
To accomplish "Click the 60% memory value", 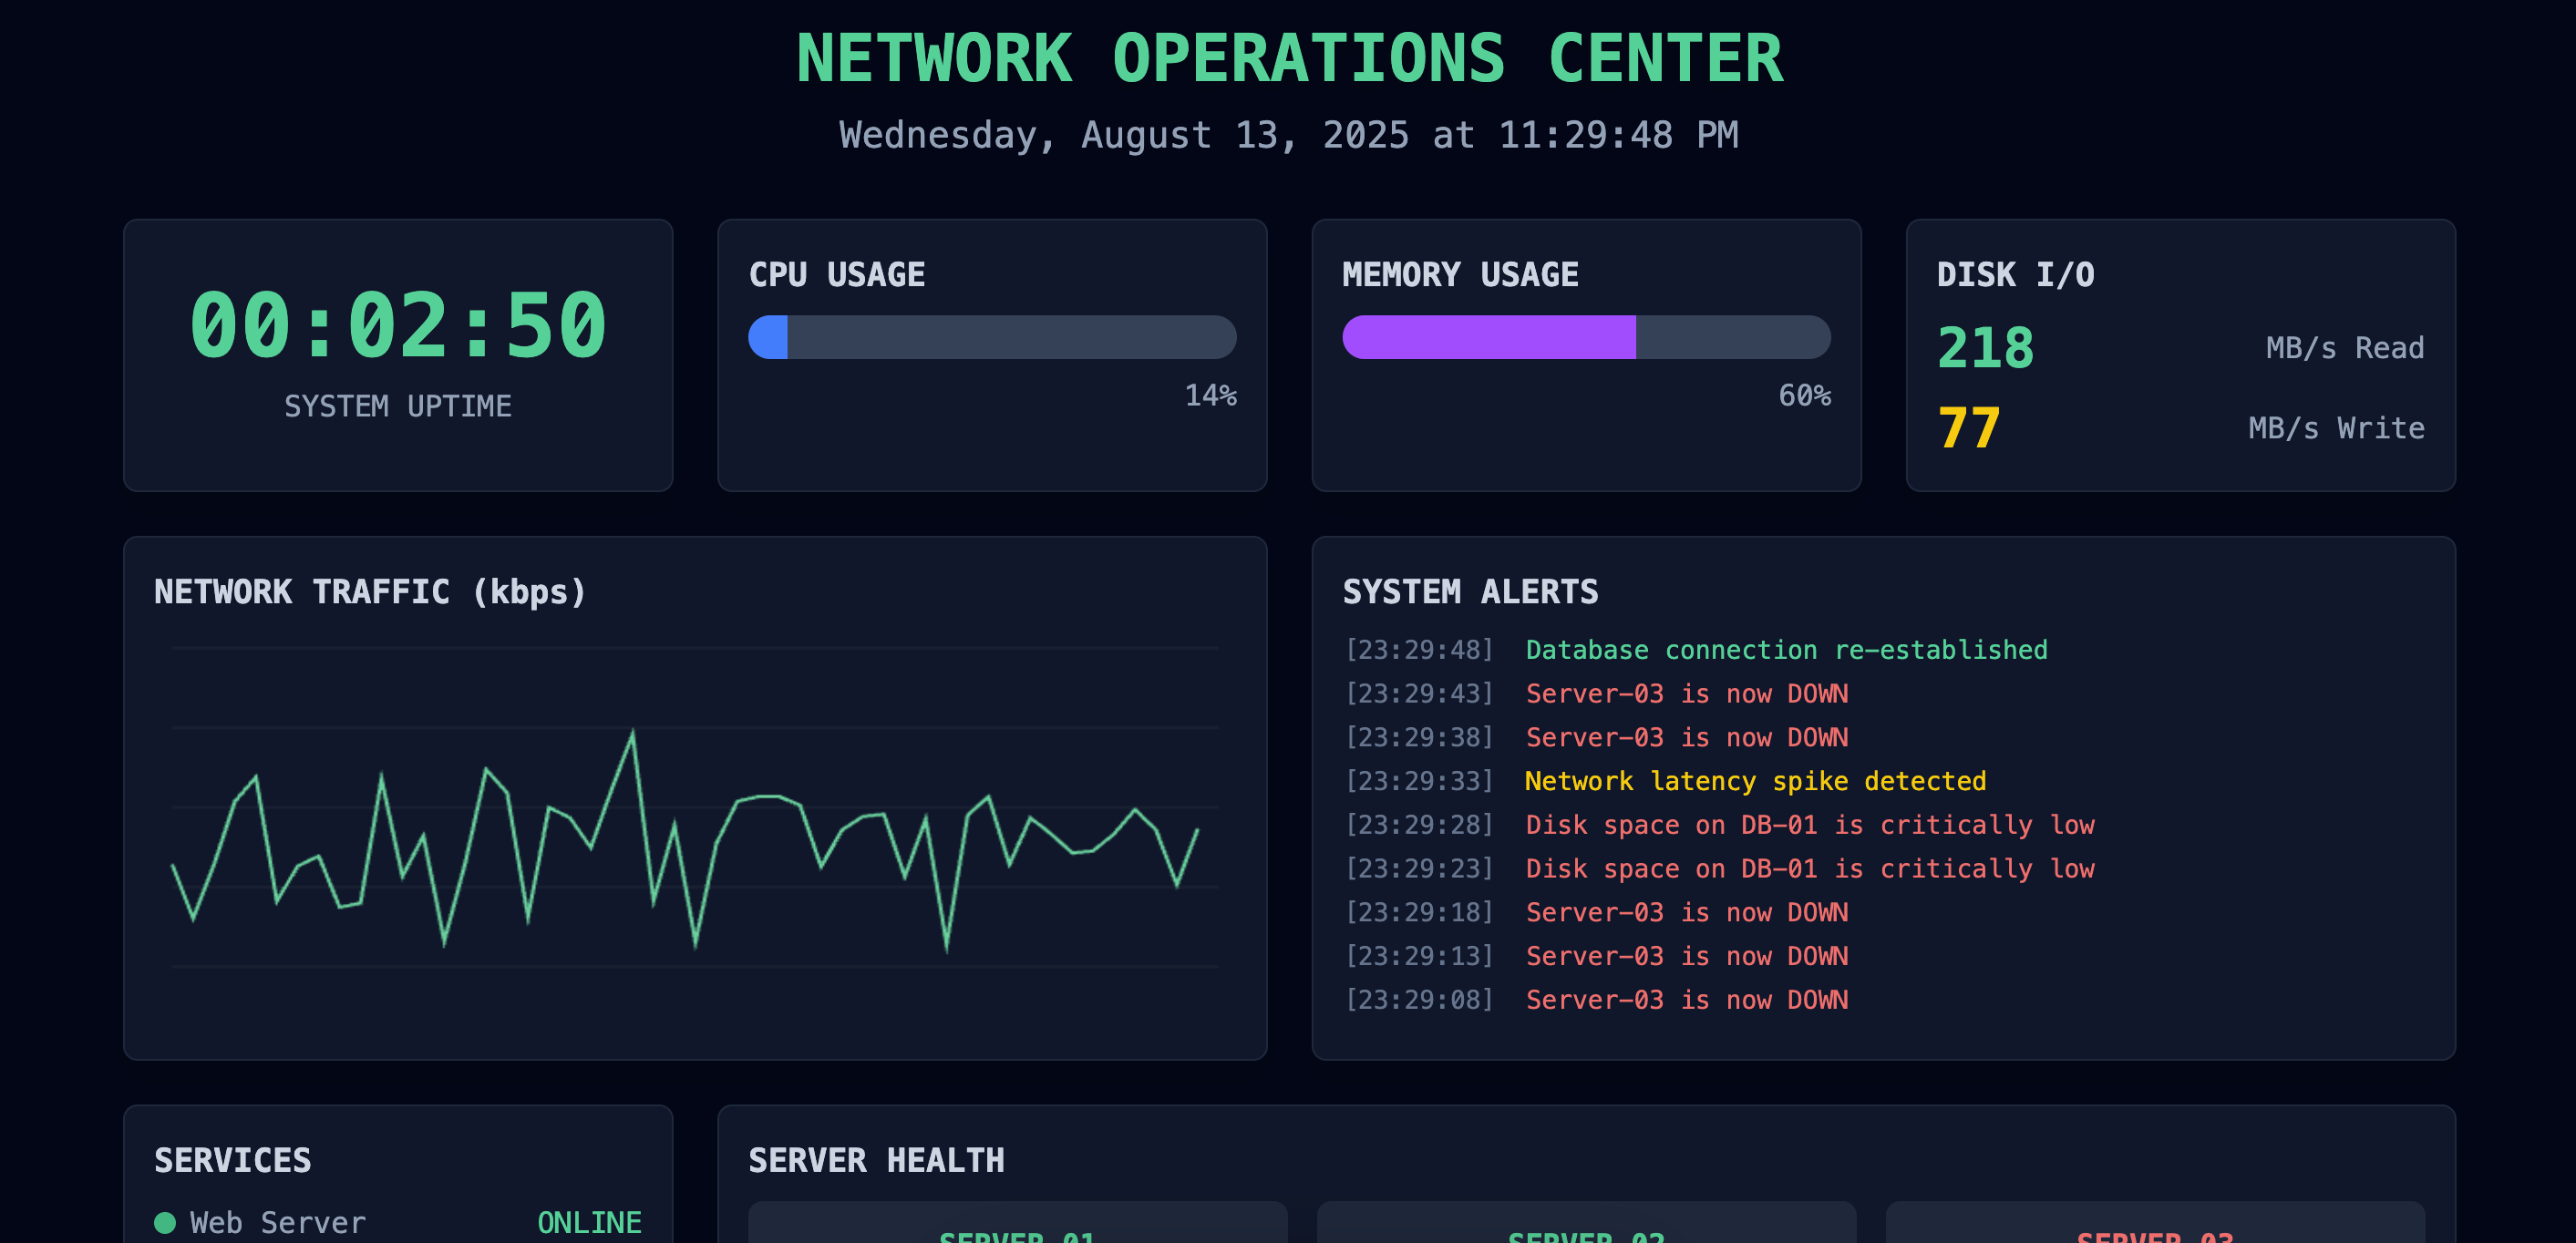I will (x=1804, y=395).
